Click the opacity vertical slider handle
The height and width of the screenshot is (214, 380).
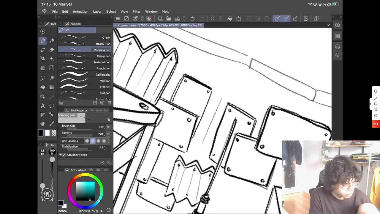click(x=52, y=160)
